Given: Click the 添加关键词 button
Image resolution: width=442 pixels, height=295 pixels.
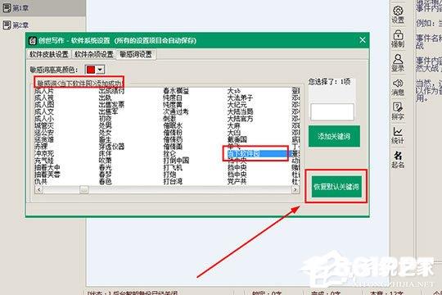Looking at the screenshot, I should click(x=334, y=136).
